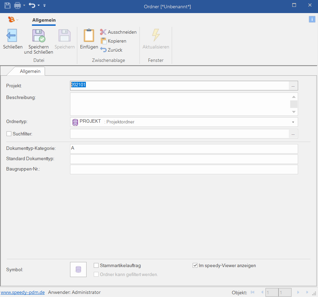
Task: Click Speichern und Schließen icon
Action: coord(38,36)
